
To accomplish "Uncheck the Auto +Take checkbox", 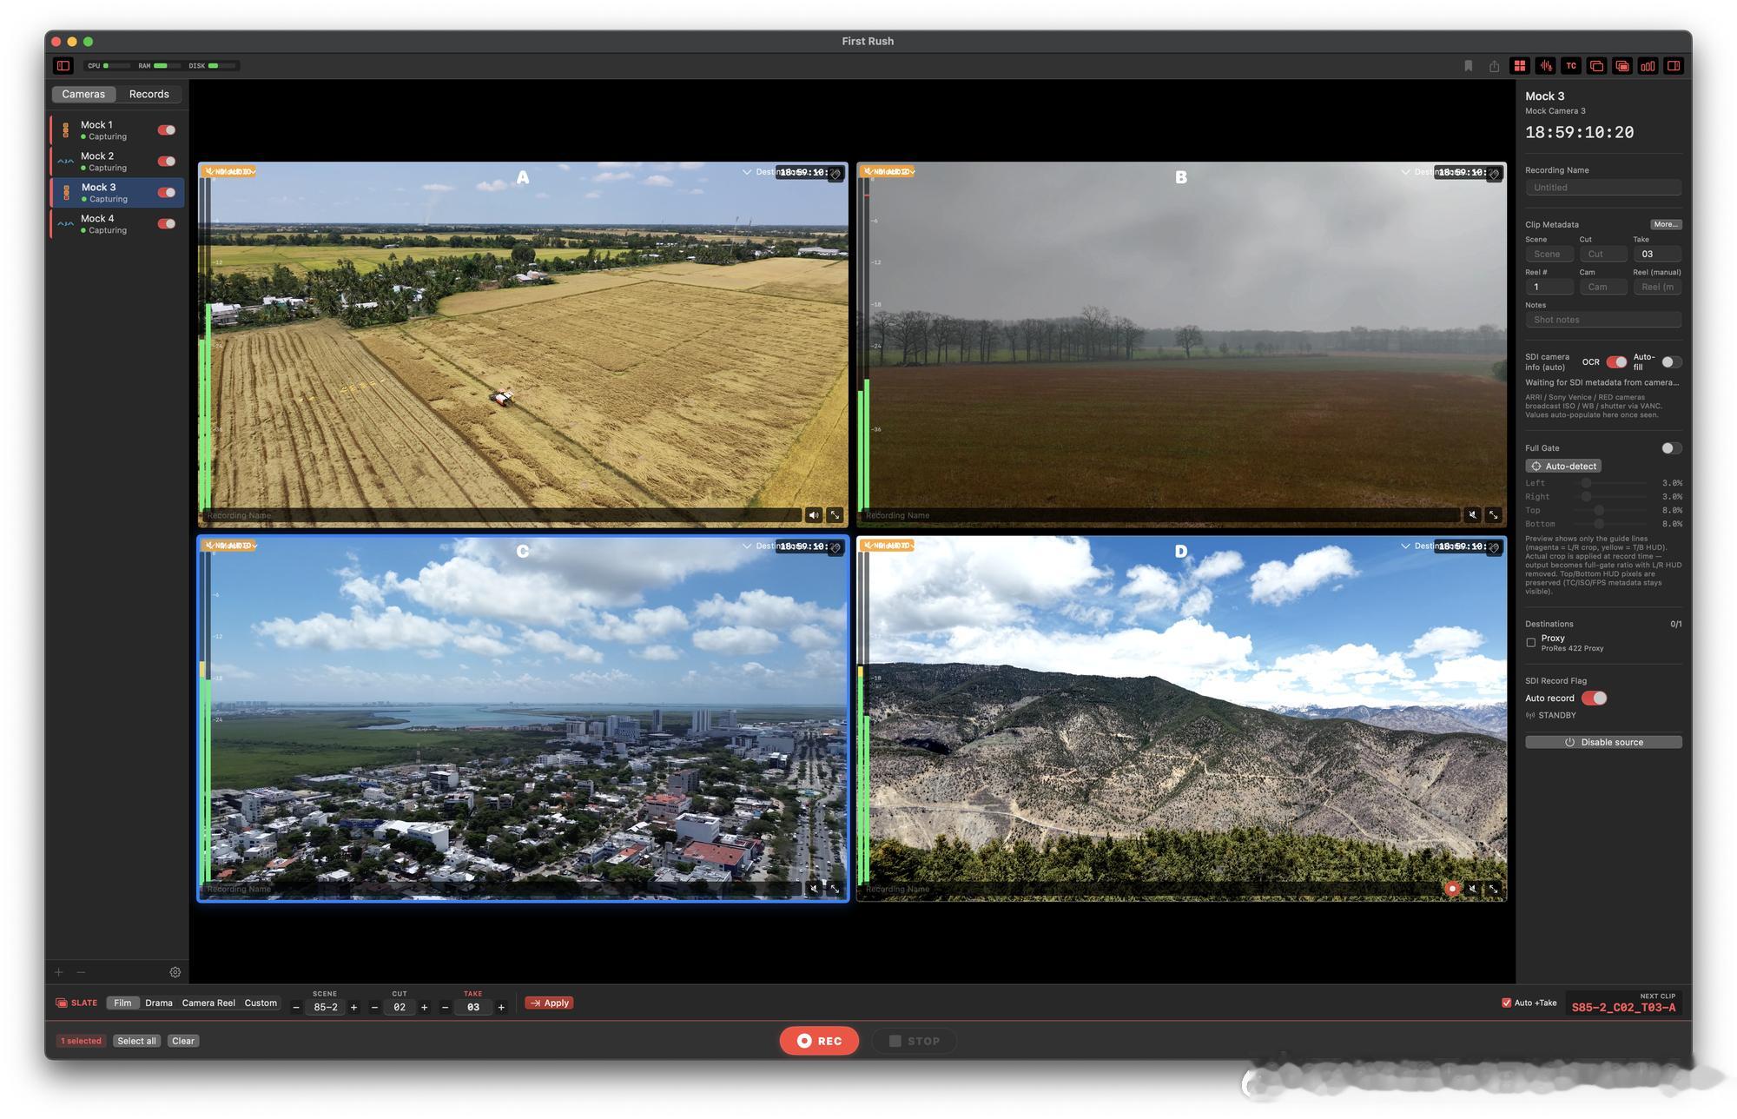I will (1507, 1003).
